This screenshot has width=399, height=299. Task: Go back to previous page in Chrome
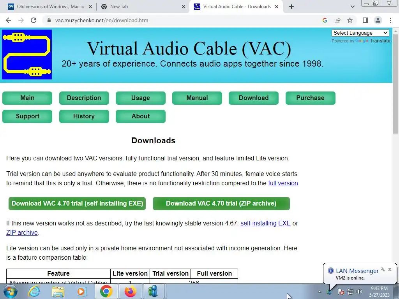tap(9, 20)
